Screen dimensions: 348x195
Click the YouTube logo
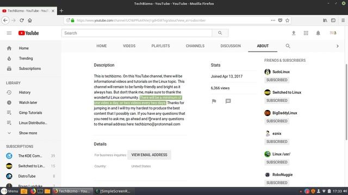pos(28,33)
